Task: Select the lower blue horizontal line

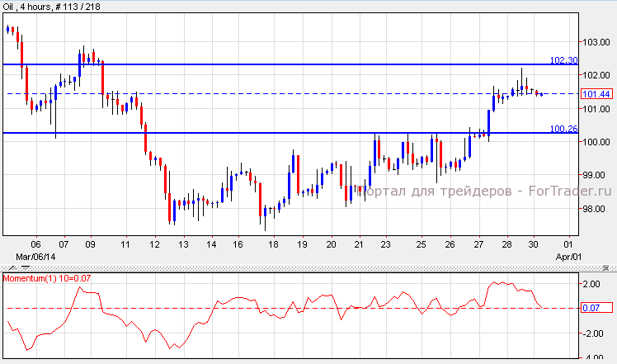Action: 247,133
